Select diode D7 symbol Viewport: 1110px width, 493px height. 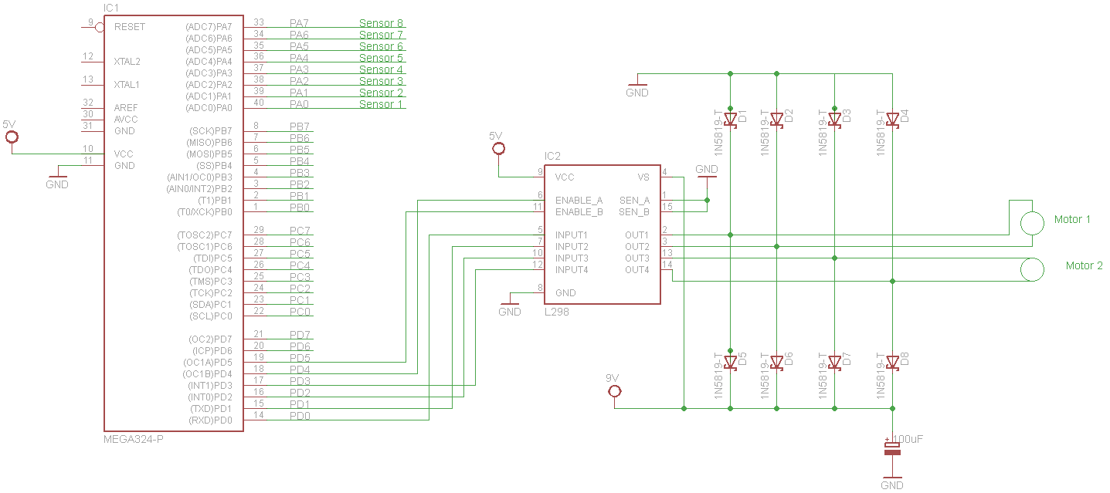pos(835,362)
